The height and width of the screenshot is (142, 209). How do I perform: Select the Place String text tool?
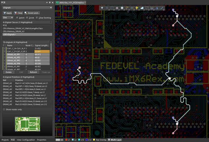pyautogui.click(x=157, y=7)
